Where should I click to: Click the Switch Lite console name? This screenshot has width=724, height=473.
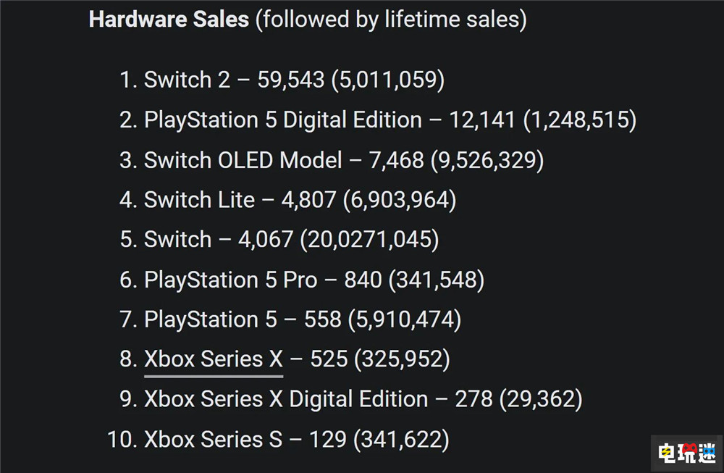pos(199,200)
